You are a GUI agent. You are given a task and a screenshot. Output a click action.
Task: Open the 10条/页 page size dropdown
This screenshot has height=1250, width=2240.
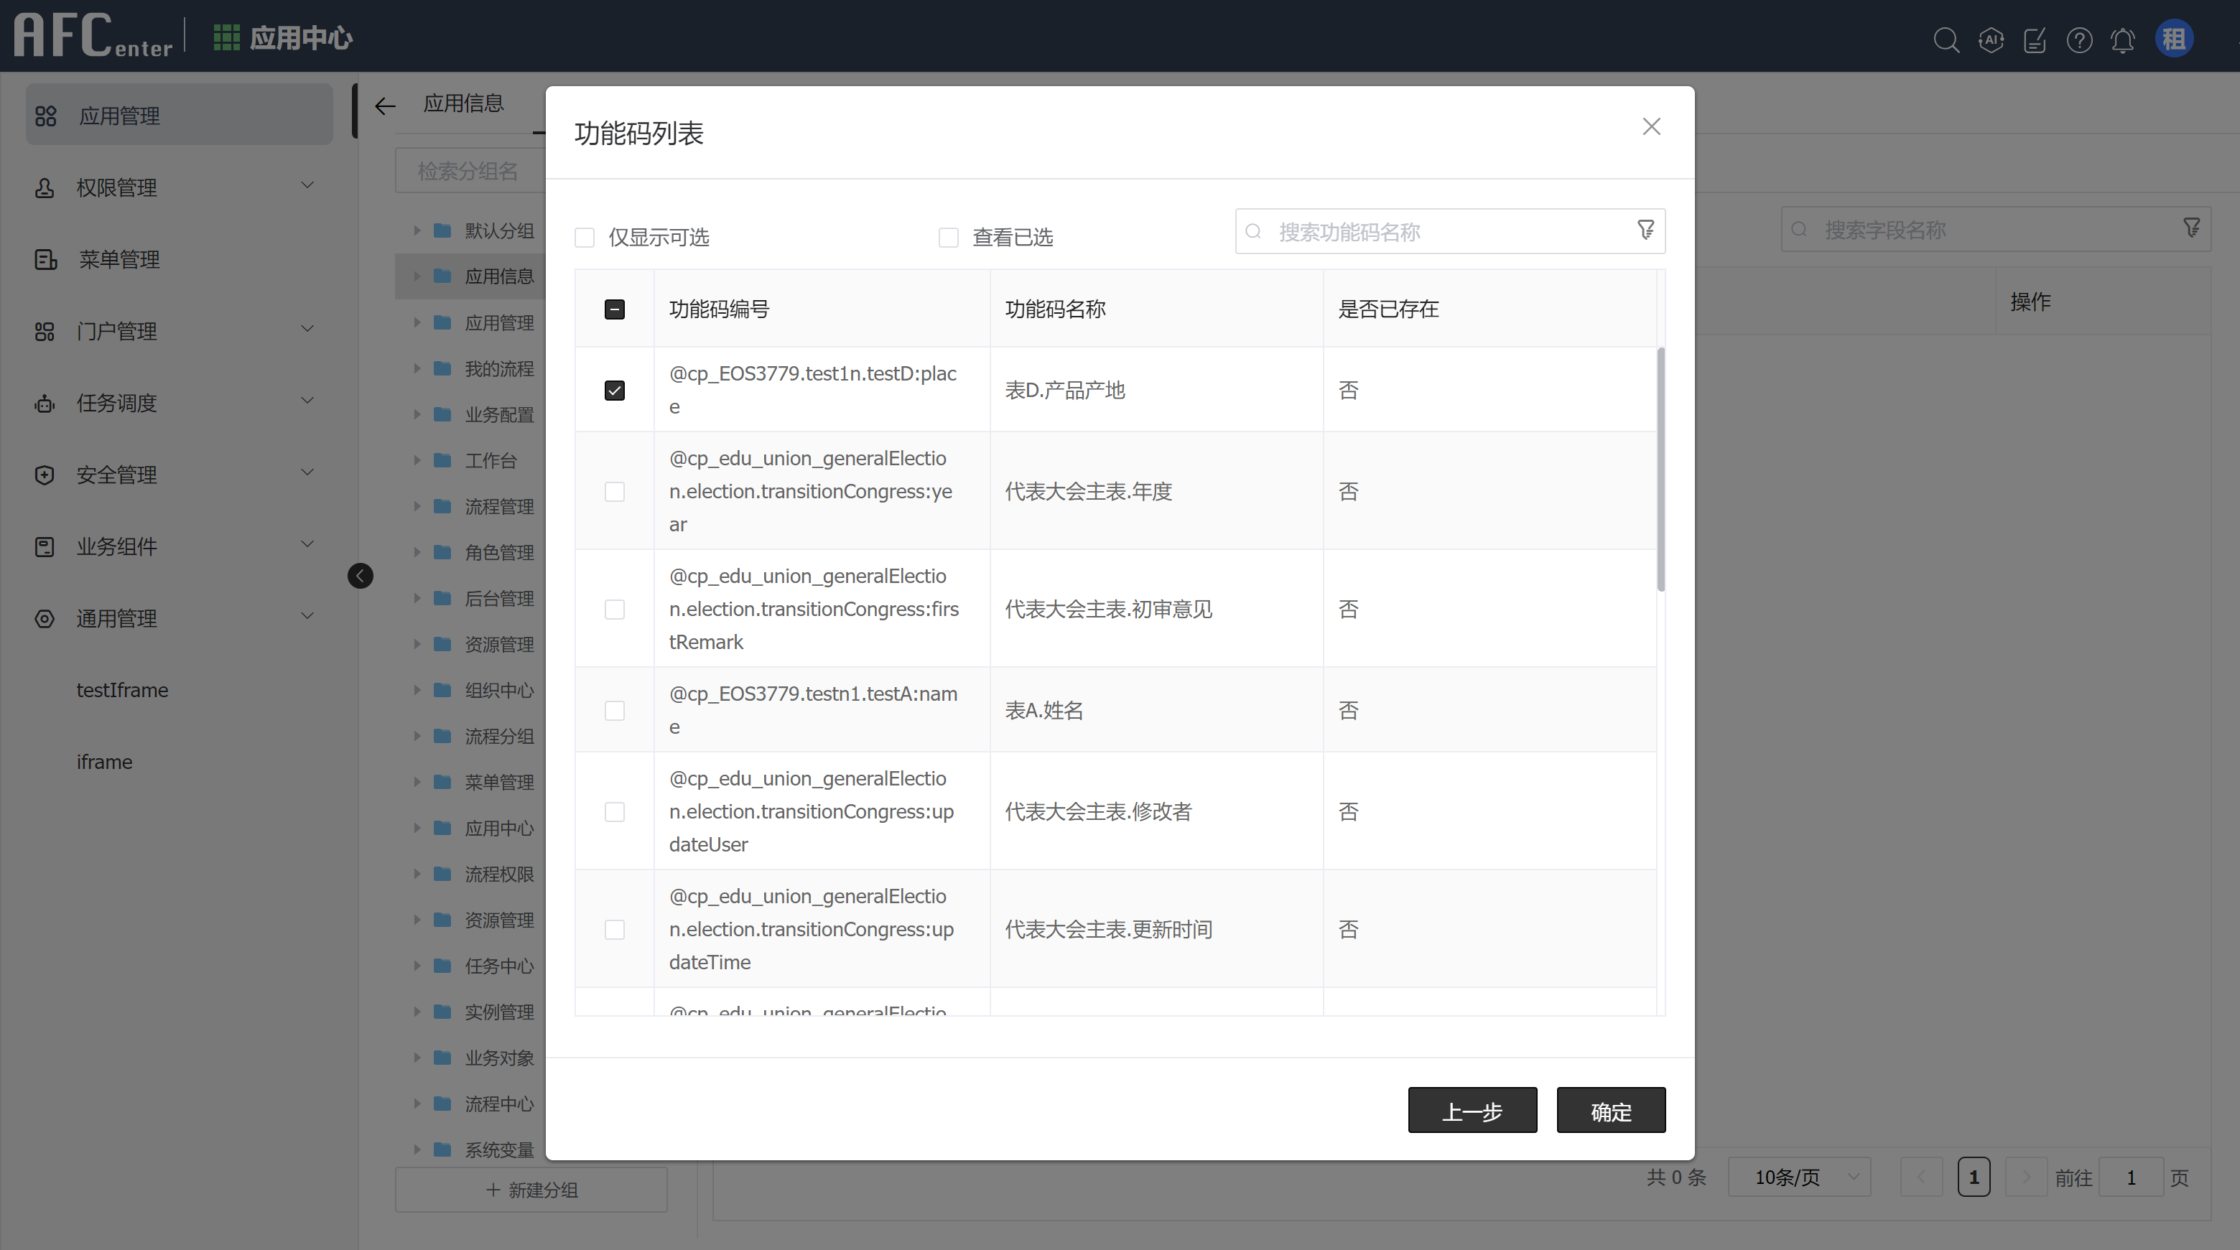coord(1798,1177)
